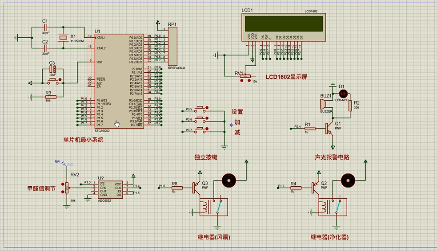
Task: Select the D1 red LED
Action: tap(343, 94)
